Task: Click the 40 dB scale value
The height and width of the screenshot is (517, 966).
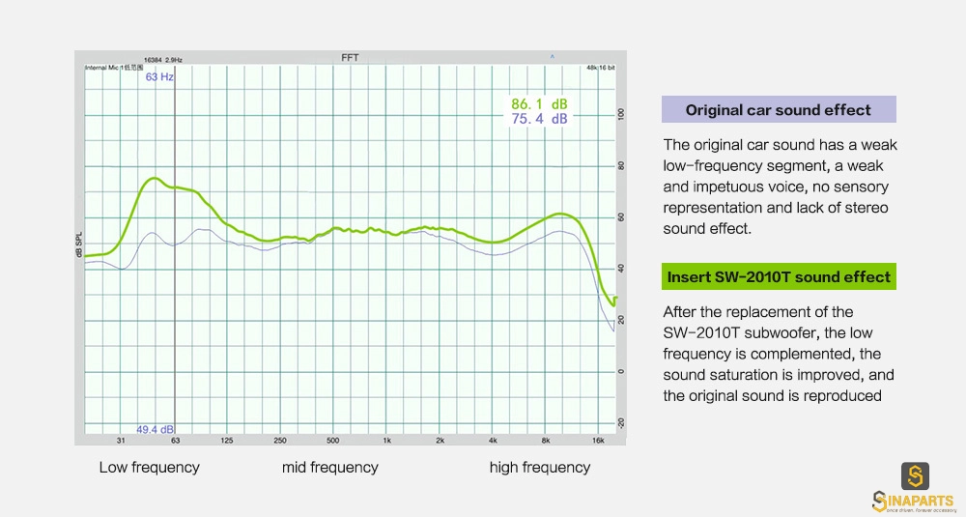Action: (621, 268)
